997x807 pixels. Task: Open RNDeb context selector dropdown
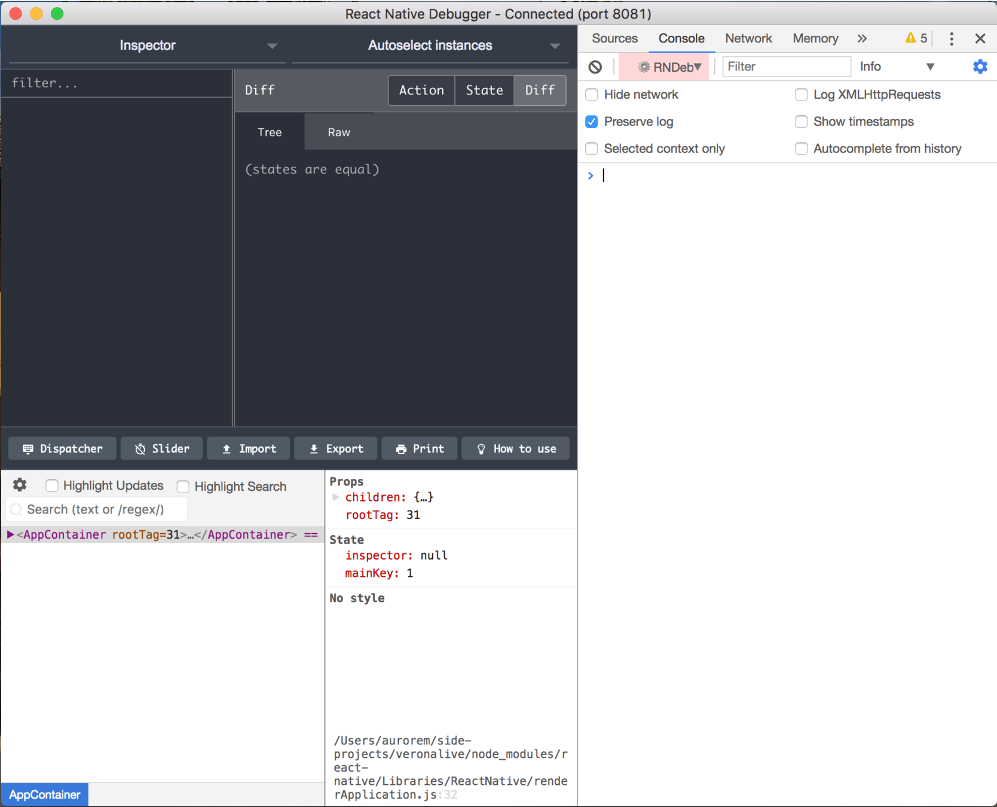(x=664, y=67)
